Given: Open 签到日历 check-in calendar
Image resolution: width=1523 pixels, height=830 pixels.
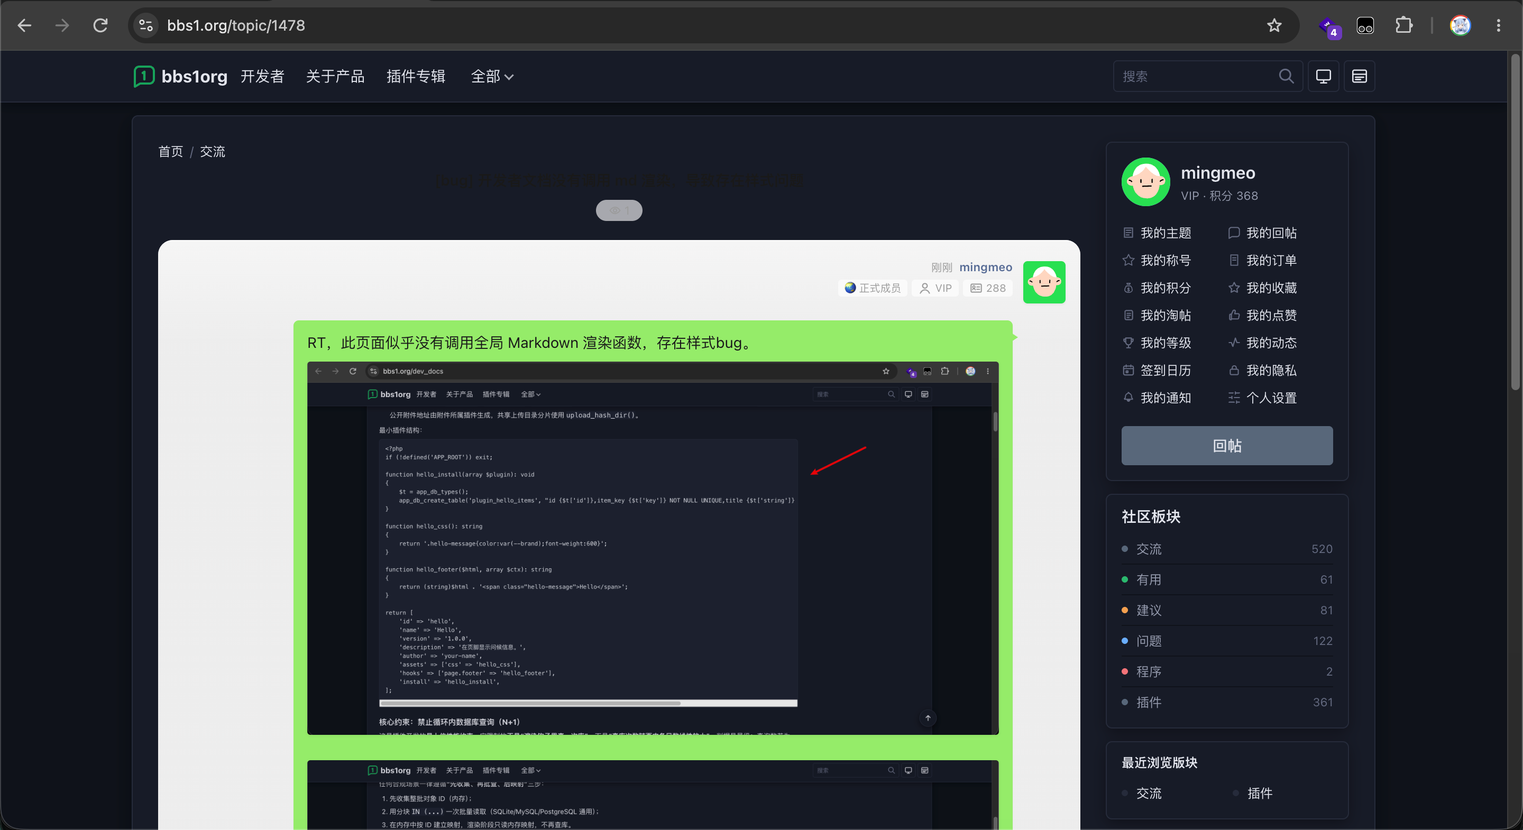Looking at the screenshot, I should (1157, 371).
